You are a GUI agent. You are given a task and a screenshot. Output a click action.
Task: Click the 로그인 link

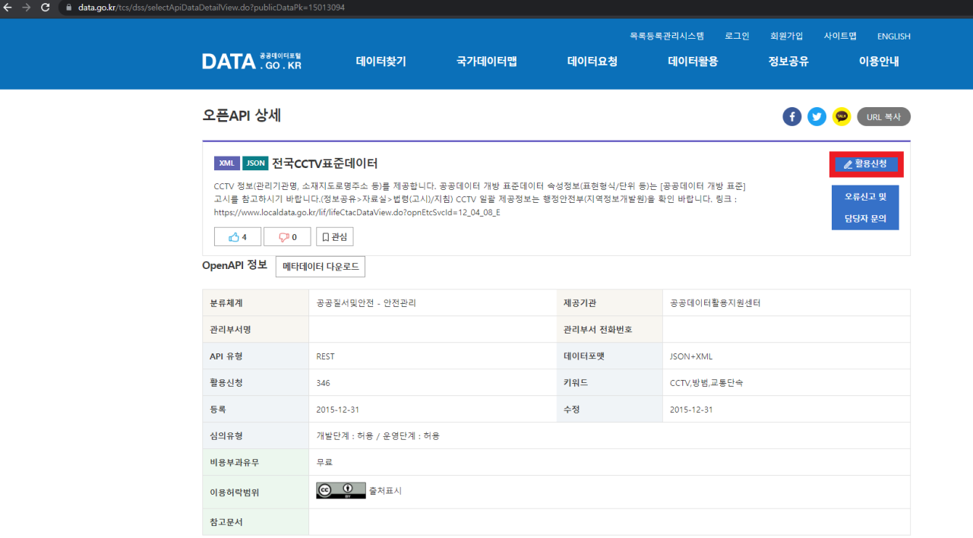click(737, 36)
